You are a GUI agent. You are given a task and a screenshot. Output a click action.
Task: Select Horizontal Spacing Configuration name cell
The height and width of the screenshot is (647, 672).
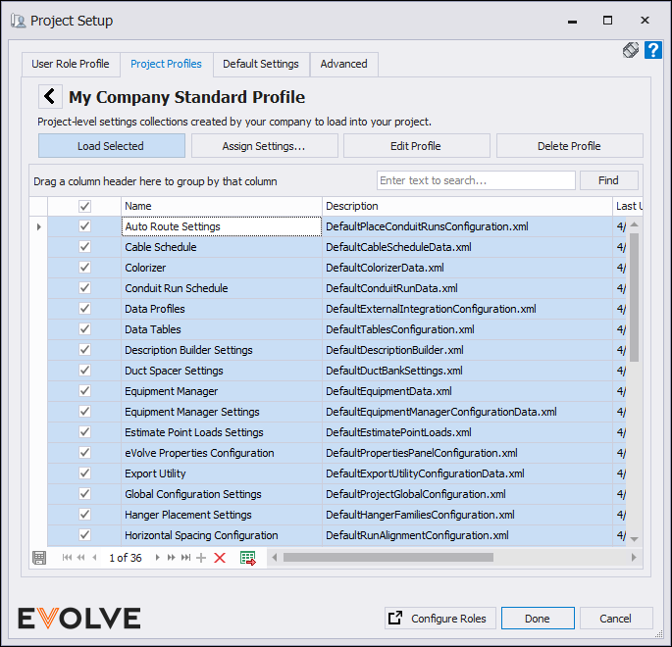tap(222, 535)
